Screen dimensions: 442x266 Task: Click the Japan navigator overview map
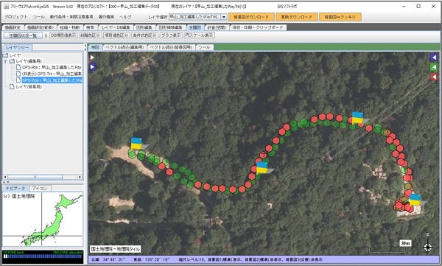[x=43, y=220]
